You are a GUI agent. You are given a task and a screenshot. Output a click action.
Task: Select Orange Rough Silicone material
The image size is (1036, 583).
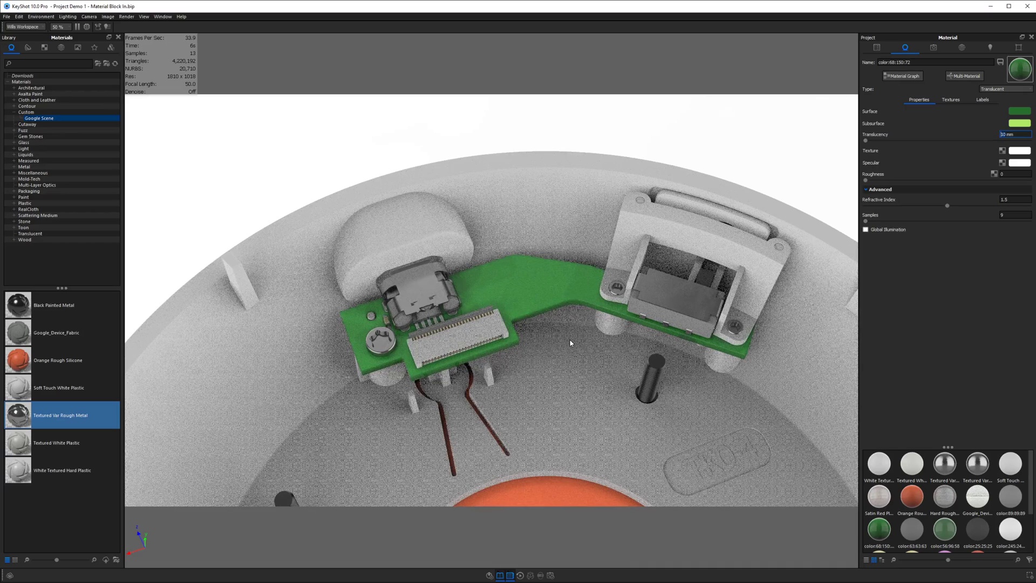[62, 360]
